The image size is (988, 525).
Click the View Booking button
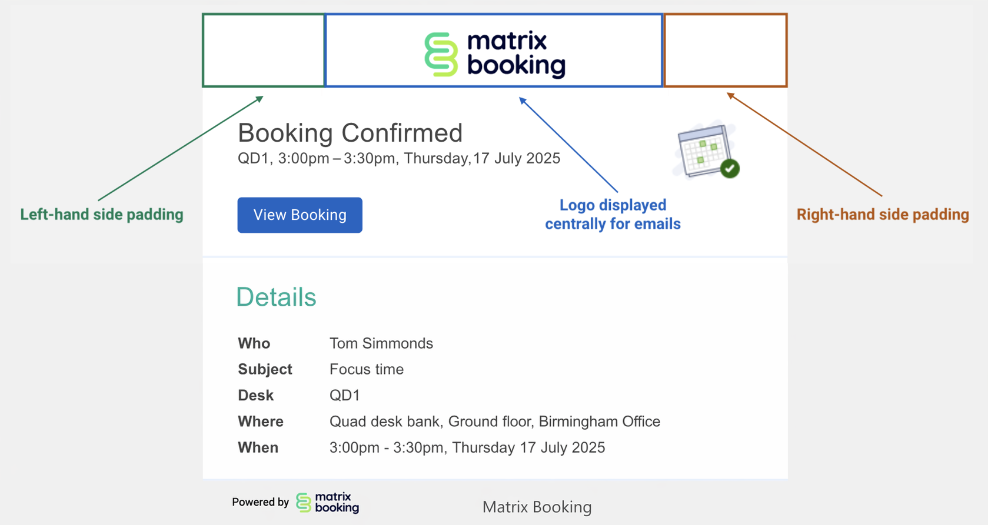[300, 215]
